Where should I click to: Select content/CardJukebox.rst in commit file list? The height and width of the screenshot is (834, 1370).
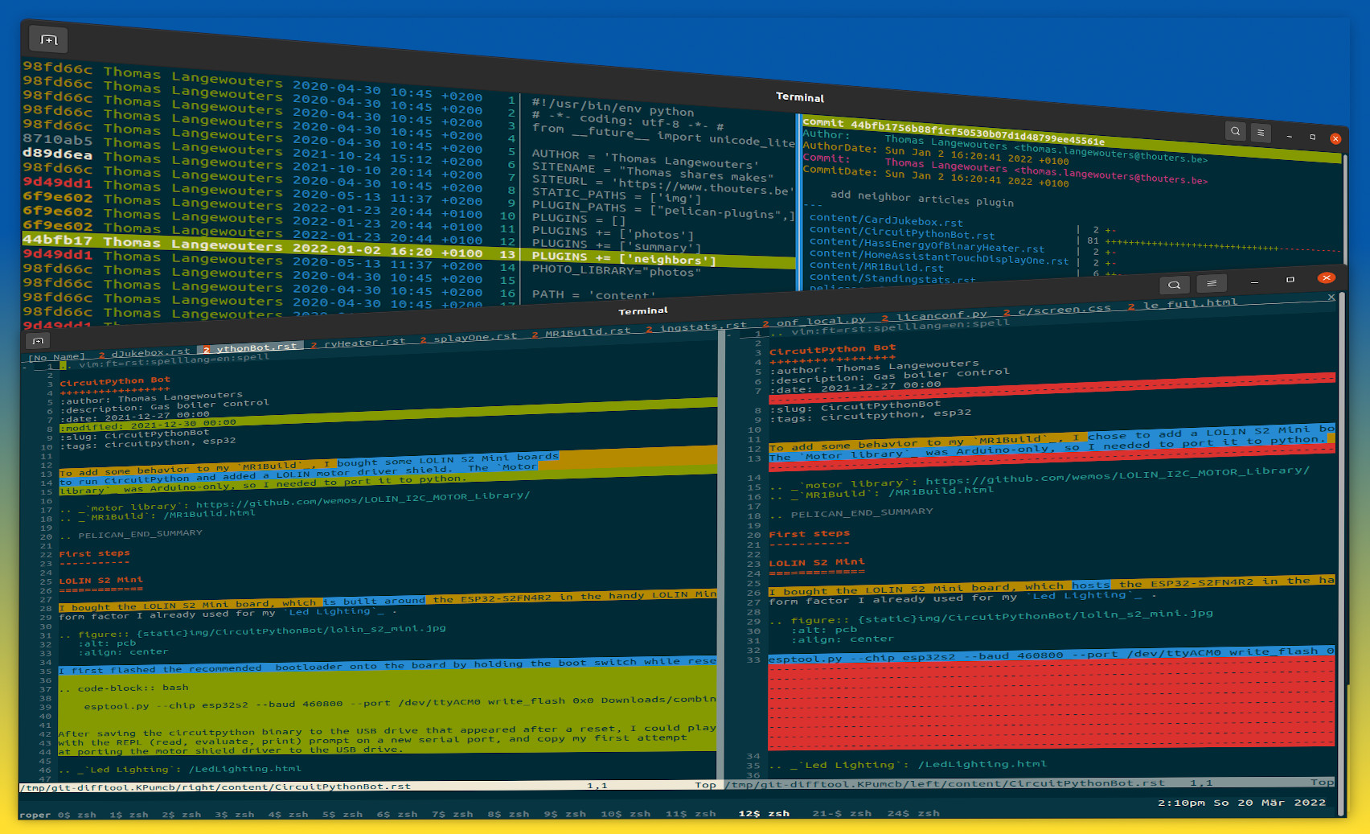tap(886, 220)
